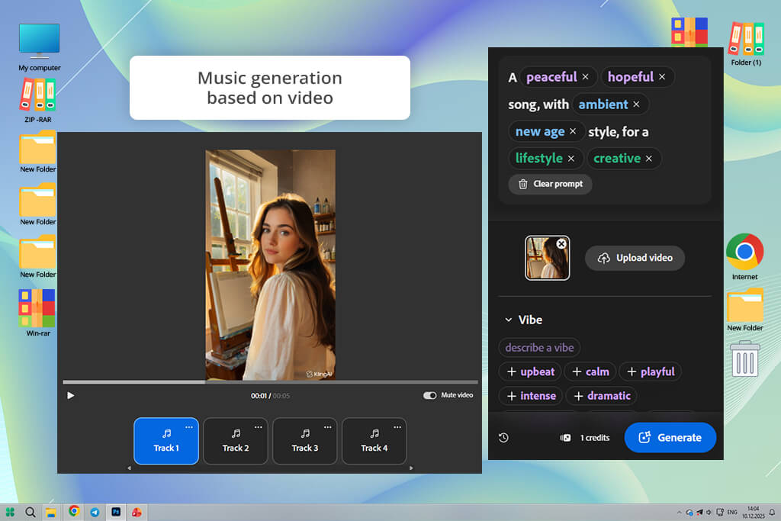Select Track 2
This screenshot has height=521, width=781.
(x=236, y=442)
